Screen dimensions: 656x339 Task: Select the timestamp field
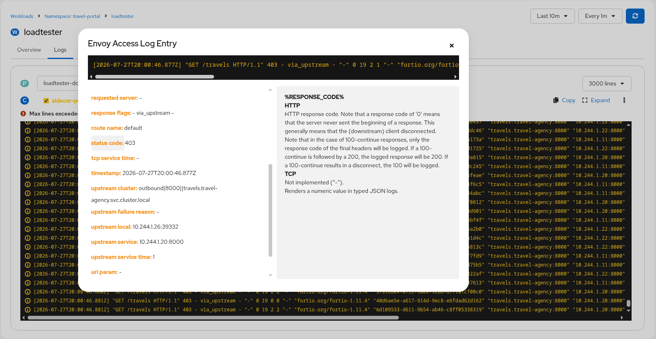click(x=106, y=173)
